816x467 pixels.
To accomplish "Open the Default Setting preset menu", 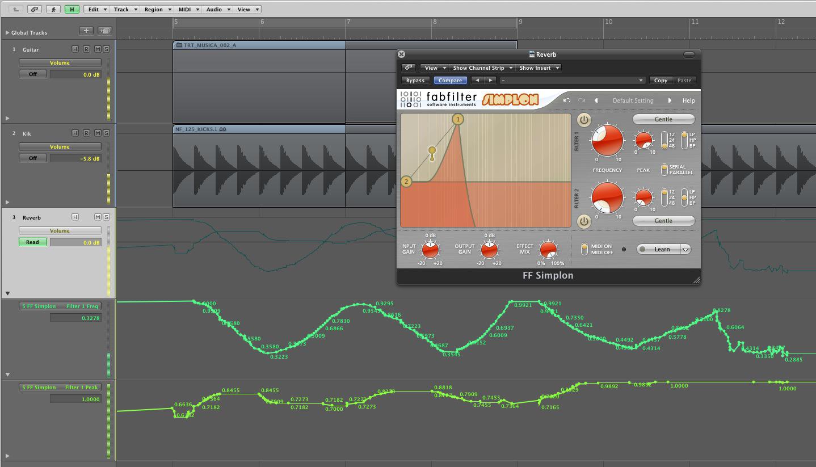I will pyautogui.click(x=633, y=100).
